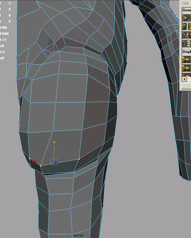Viewport: 191px width, 238px height.
Task: Click the scroll-left arrow in tool panel
Action: click(184, 79)
